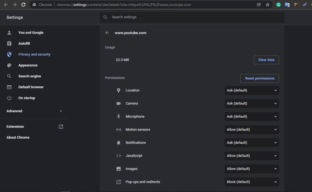Open Search engine settings
This screenshot has width=312, height=192.
pos(30,76)
